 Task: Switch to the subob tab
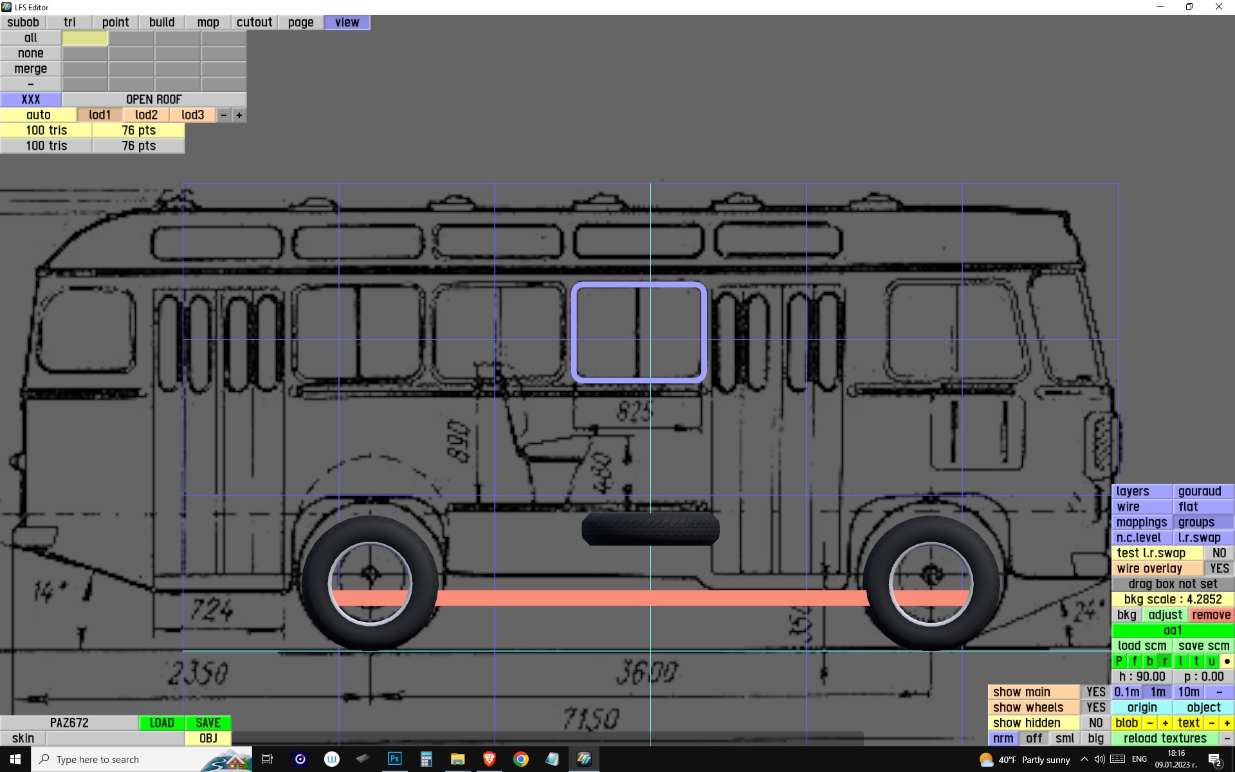pos(23,23)
